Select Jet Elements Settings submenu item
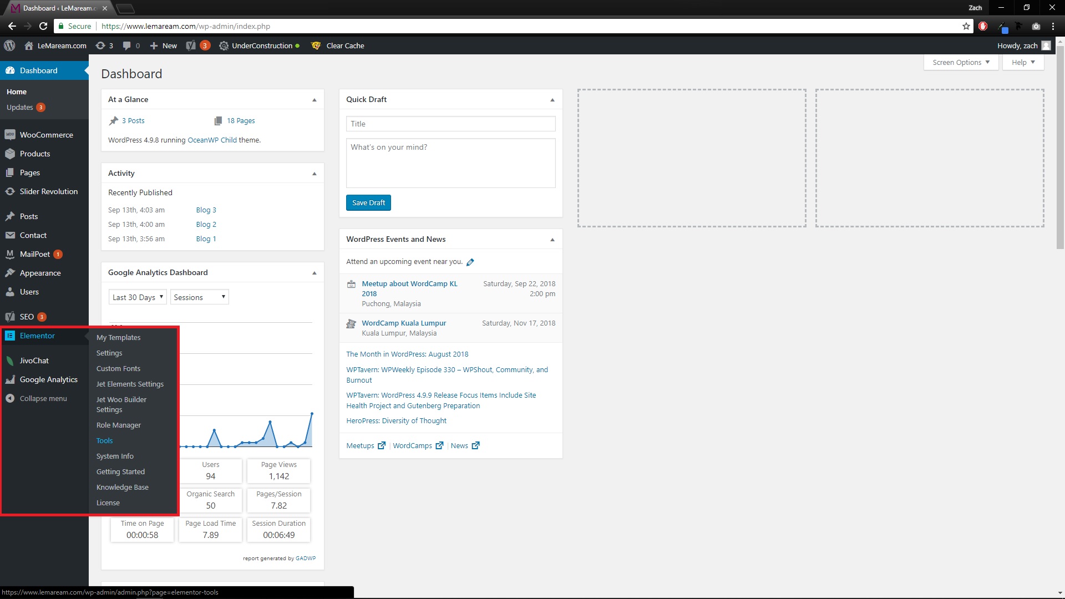 click(x=130, y=384)
